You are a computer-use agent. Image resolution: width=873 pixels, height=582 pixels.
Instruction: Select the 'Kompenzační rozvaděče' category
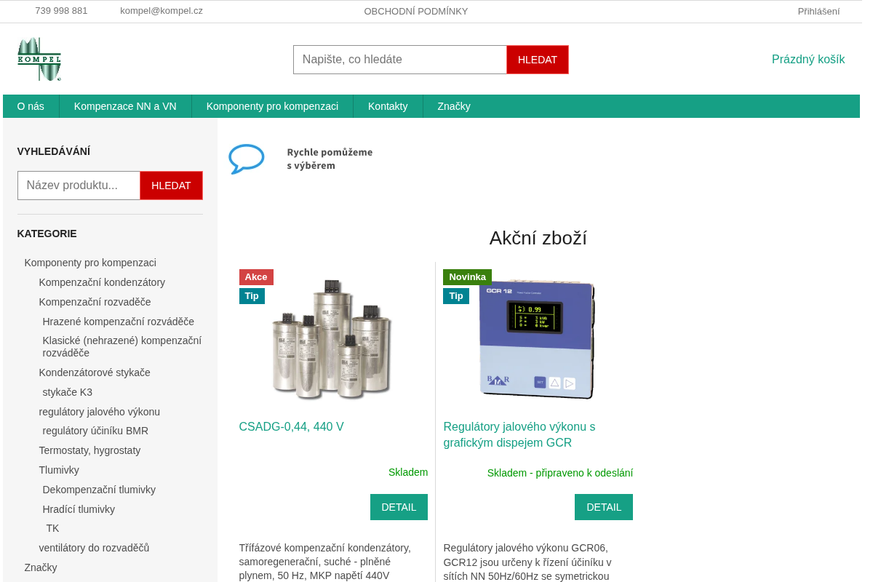point(95,302)
